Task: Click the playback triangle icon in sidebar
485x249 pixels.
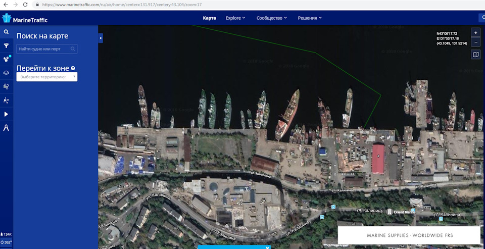Action: [x=6, y=114]
